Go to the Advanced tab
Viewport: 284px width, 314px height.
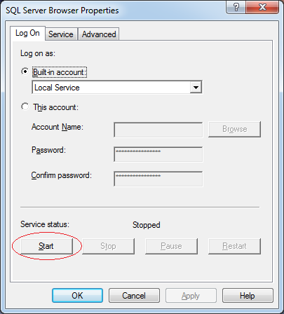[x=99, y=34]
